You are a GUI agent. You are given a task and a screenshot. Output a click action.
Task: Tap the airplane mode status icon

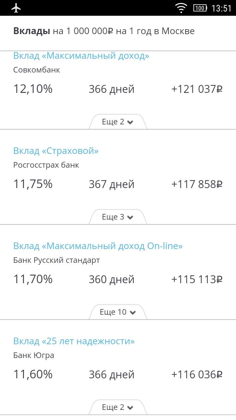pos(16,8)
